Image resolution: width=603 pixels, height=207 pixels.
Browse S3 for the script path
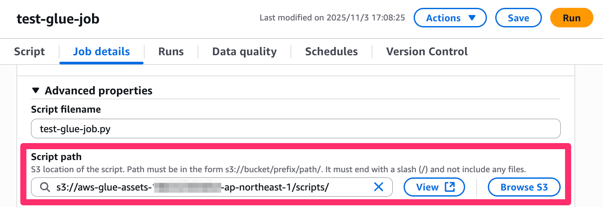click(x=524, y=187)
